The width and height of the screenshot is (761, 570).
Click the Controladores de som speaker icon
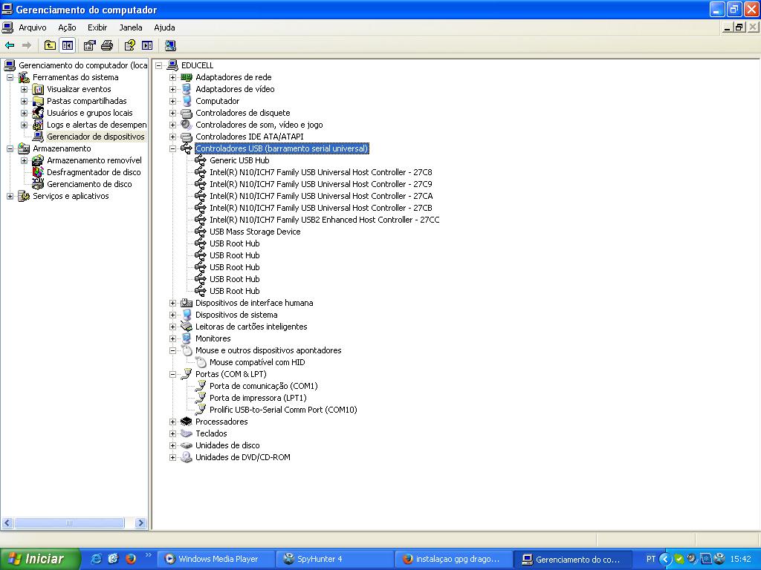(187, 125)
